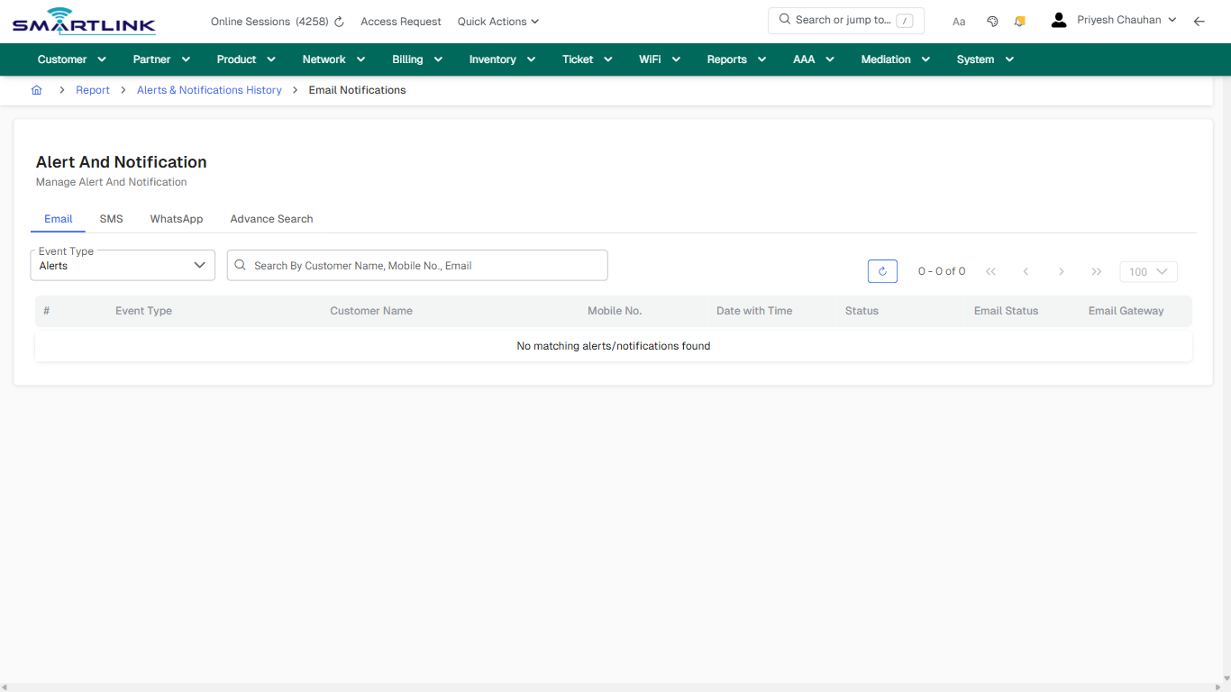Click inside the customer search input field
The height and width of the screenshot is (692, 1231).
[x=416, y=265]
